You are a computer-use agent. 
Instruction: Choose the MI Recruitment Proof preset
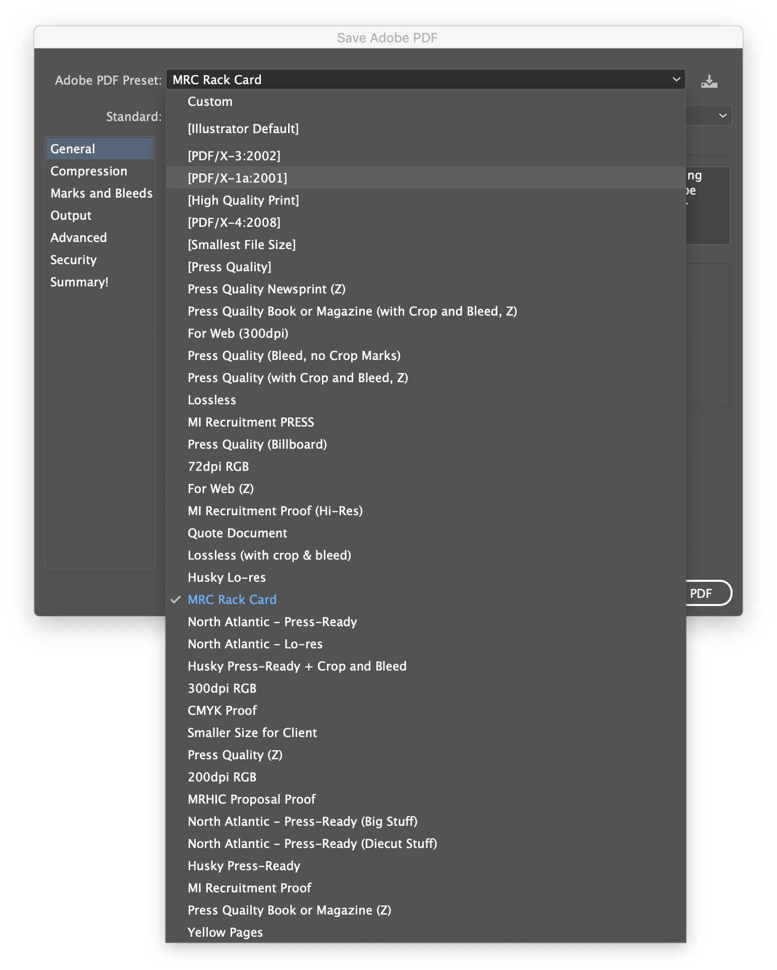pyautogui.click(x=426, y=888)
